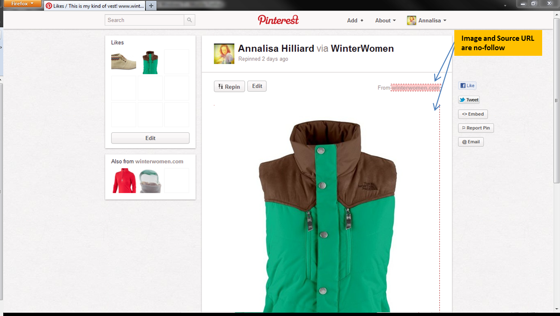Click Edit button under Likes
Viewport: 560px width, 316px height.
(150, 138)
